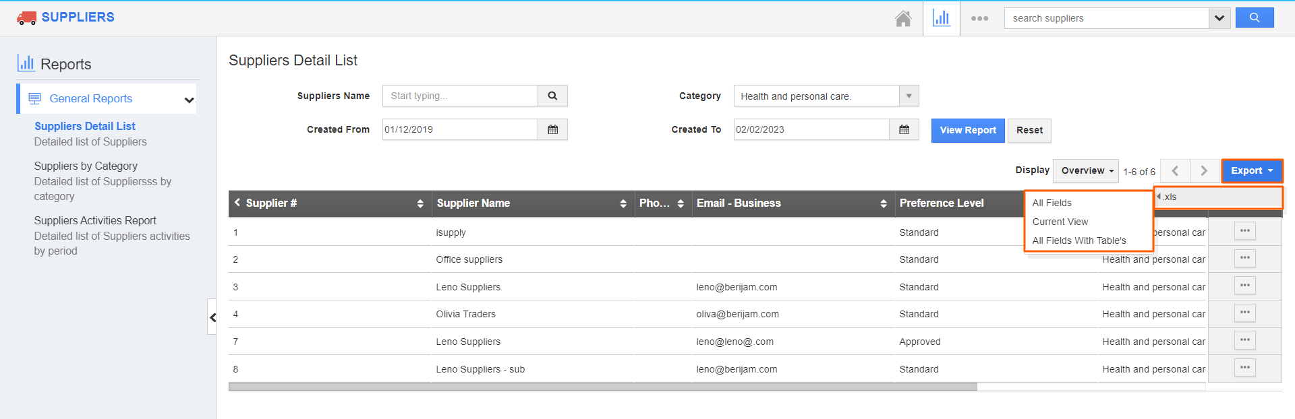The width and height of the screenshot is (1295, 419).
Task: Open row actions for Leno Suppliers - sub
Action: click(1245, 368)
